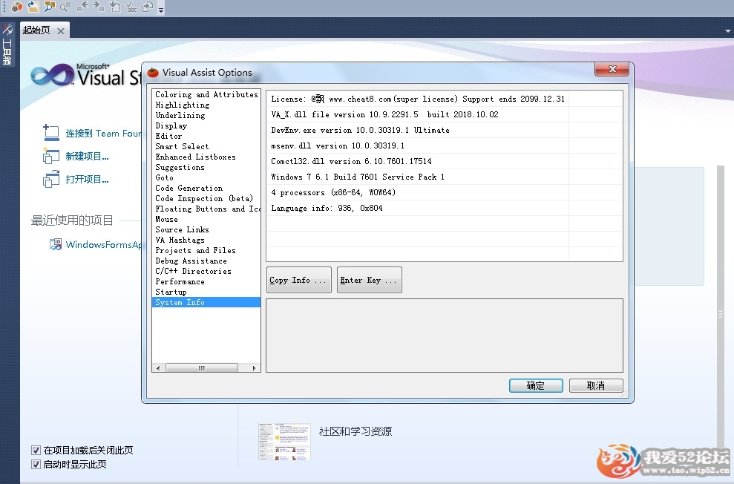Click the start page vertical scrollbar
734x484 pixels.
click(x=721, y=309)
